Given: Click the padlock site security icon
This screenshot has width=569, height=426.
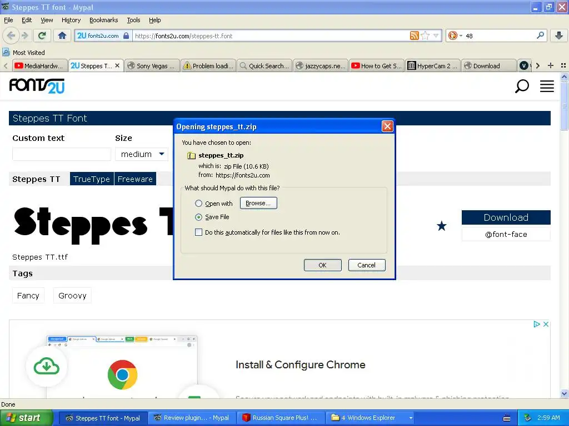Looking at the screenshot, I should (x=126, y=35).
